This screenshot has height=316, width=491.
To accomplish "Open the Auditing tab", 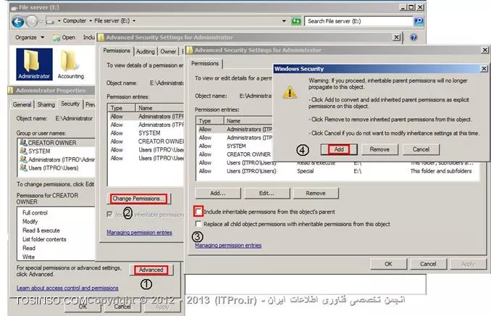I will 146,51.
